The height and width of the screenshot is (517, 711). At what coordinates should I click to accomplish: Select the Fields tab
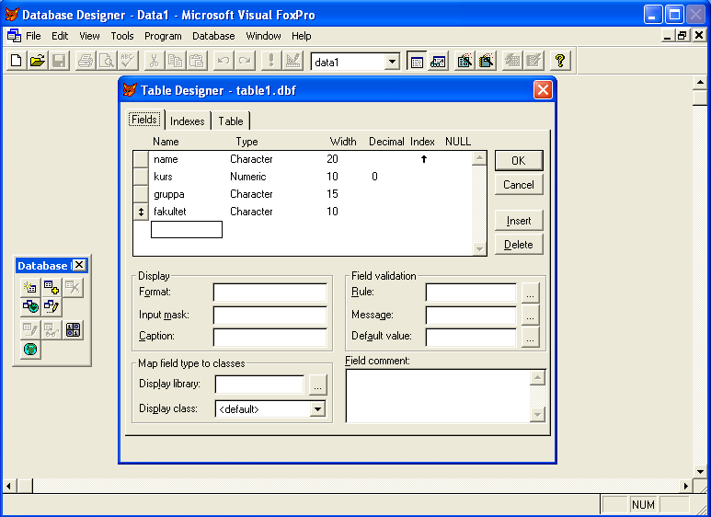[144, 120]
